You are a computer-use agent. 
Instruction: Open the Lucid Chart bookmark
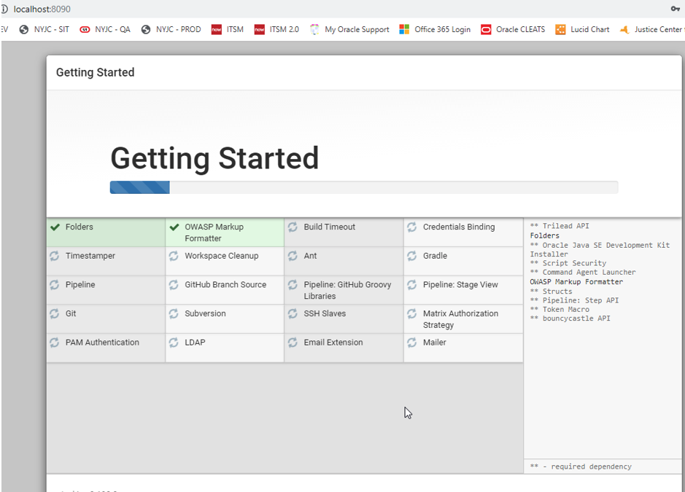click(582, 29)
